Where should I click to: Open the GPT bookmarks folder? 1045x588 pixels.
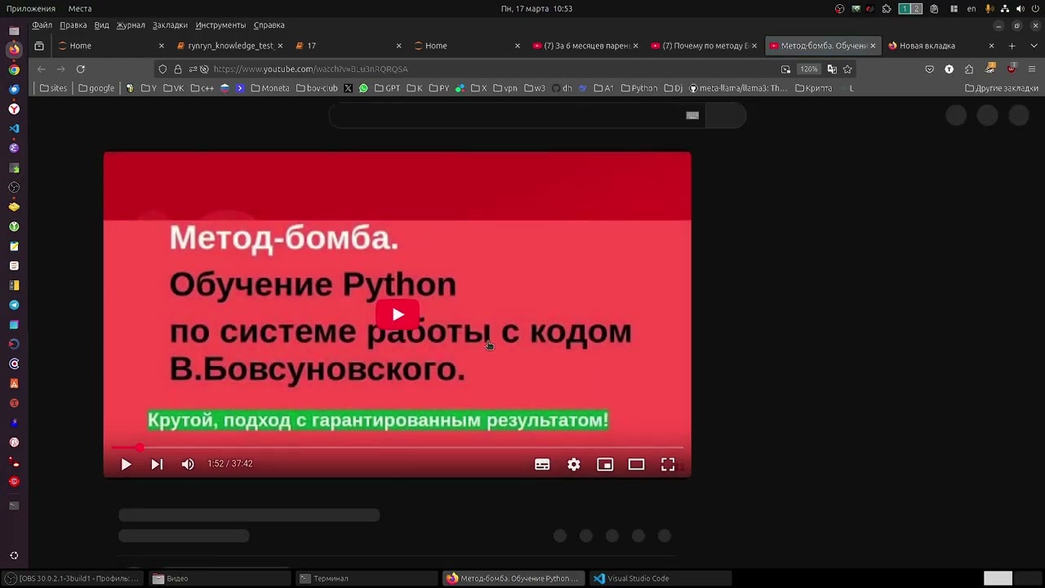tap(387, 88)
